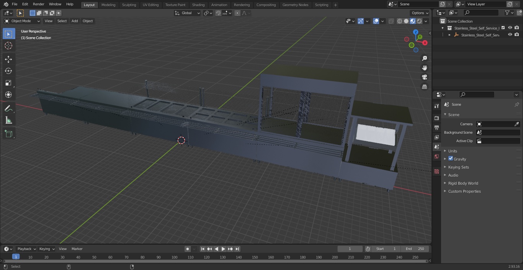This screenshot has width=523, height=270.
Task: Open Tool properties tab
Action: pyautogui.click(x=436, y=106)
